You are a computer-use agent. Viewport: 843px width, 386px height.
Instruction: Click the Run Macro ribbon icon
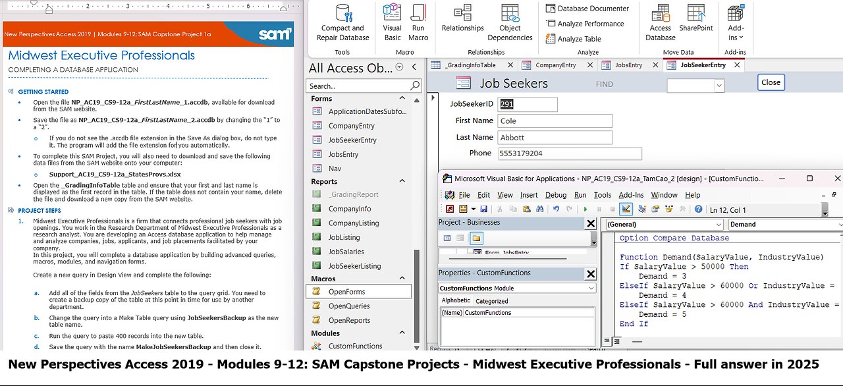click(418, 13)
